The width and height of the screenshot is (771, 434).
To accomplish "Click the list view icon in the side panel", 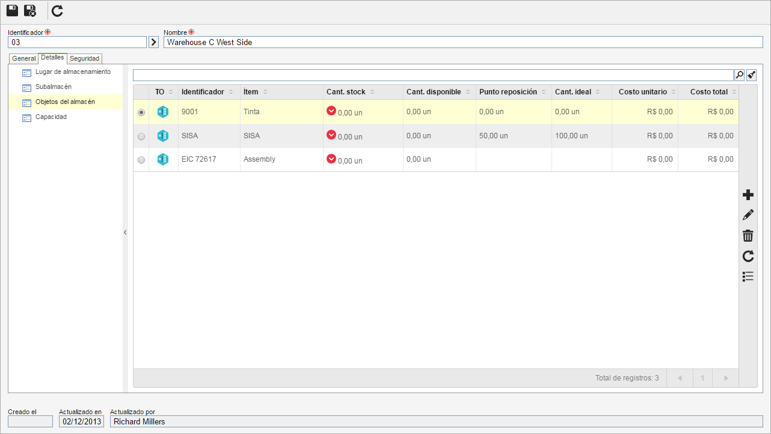I will (748, 277).
